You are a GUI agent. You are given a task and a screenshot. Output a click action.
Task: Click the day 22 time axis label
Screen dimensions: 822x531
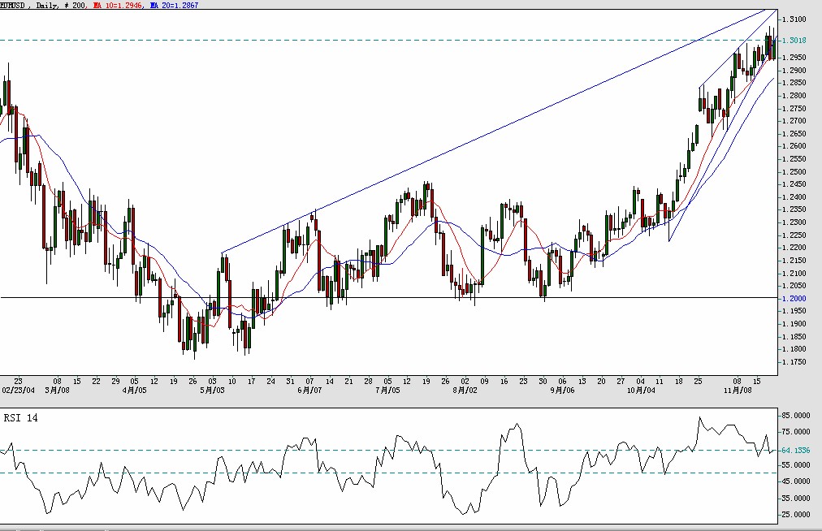point(96,381)
